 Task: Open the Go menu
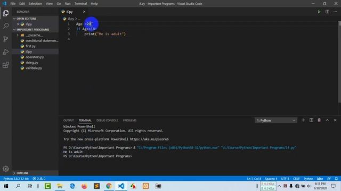(x=59, y=4)
